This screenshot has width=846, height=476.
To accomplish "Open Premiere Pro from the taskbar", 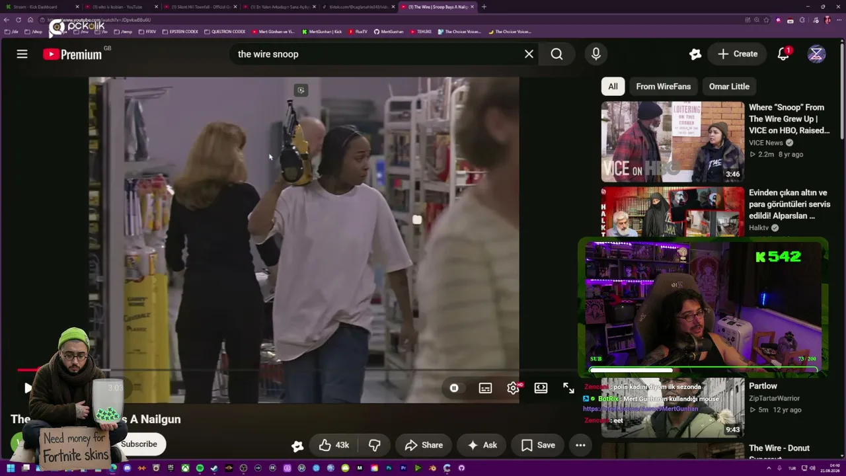I will point(403,468).
